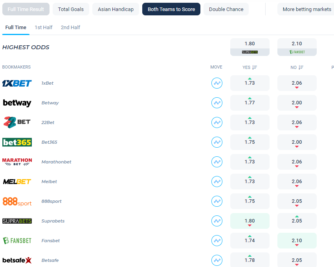Click the 888sport bookmaker logo
The height and width of the screenshot is (267, 334).
pyautogui.click(x=17, y=201)
